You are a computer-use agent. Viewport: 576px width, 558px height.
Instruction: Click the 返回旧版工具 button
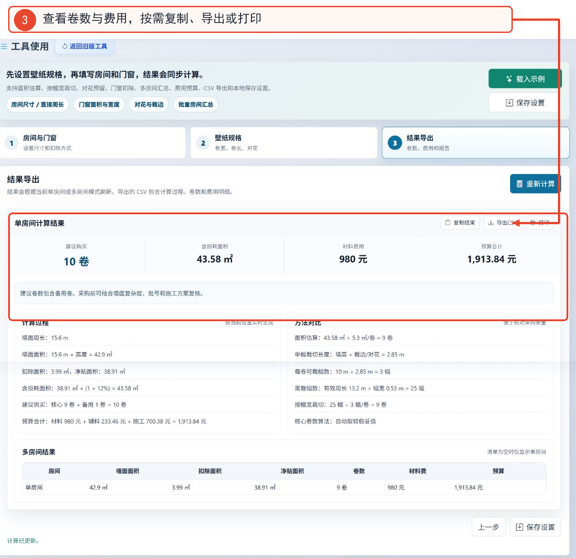pos(84,46)
